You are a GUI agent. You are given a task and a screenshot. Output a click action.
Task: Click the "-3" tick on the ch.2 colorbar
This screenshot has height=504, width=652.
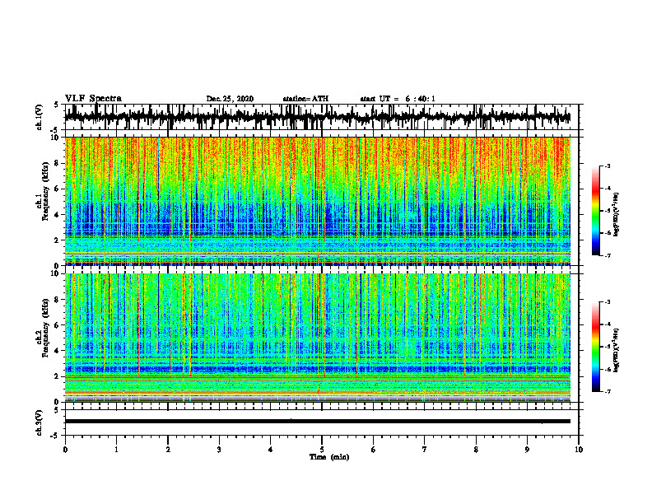(x=608, y=302)
